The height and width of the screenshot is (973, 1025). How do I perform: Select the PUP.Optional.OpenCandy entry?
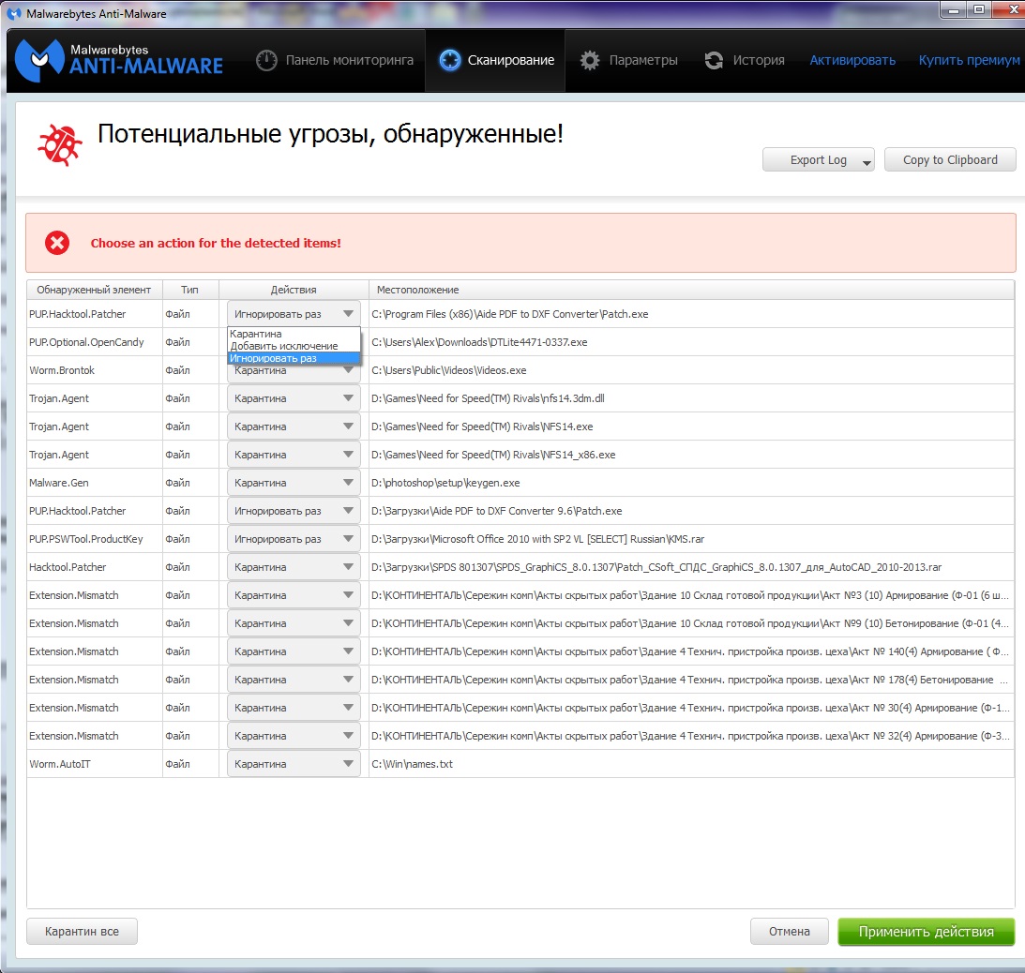(x=86, y=342)
